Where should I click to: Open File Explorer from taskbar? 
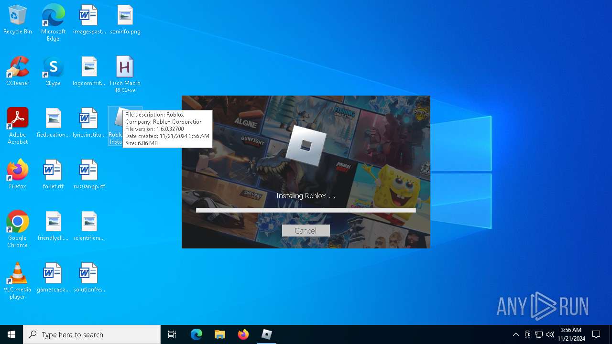[220, 334]
